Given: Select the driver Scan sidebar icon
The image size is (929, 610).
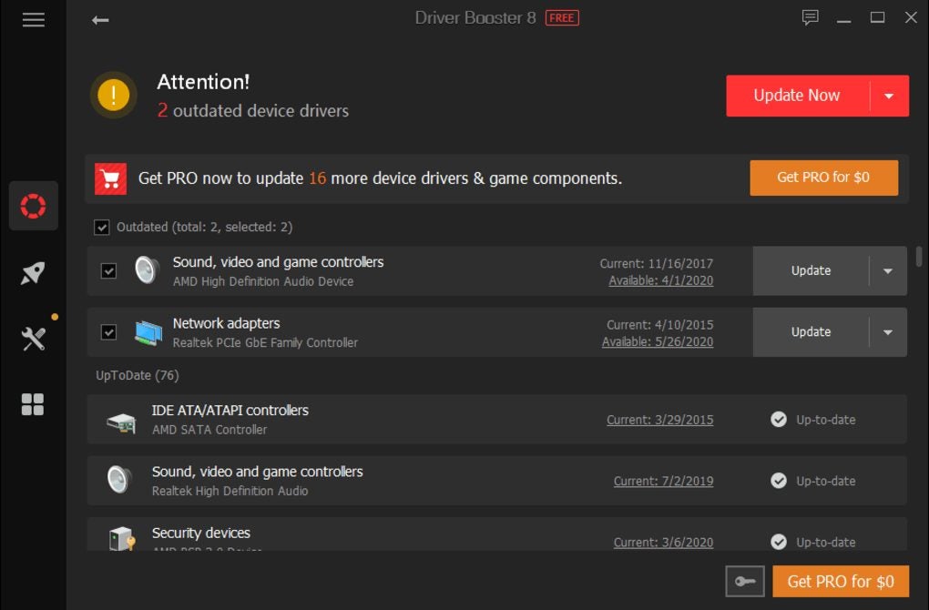Looking at the screenshot, I should pyautogui.click(x=33, y=205).
